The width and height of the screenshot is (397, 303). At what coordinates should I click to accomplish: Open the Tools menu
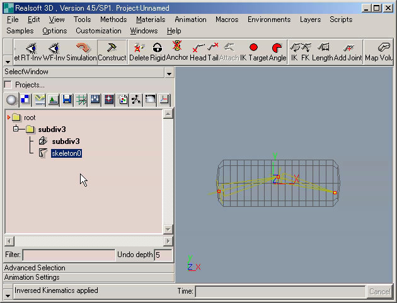click(x=83, y=19)
